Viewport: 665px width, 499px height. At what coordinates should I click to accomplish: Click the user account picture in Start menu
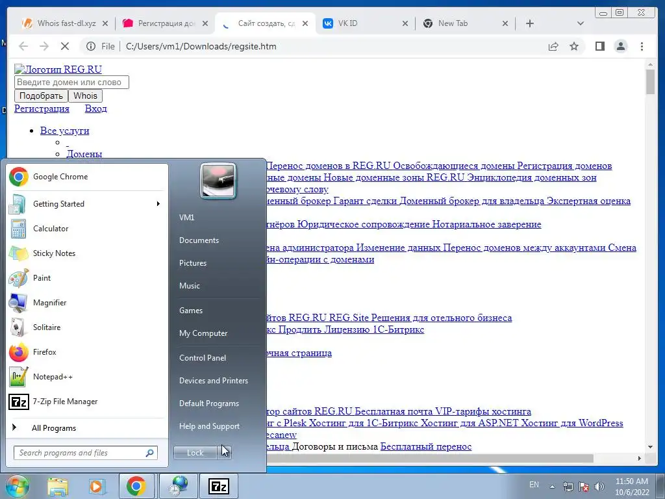click(x=218, y=181)
